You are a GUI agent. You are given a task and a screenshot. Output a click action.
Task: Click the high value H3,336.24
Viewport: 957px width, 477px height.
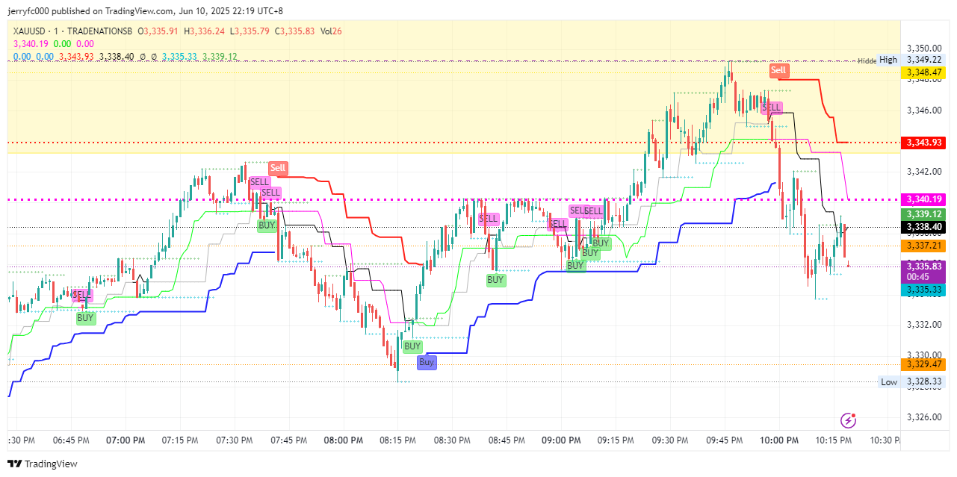[205, 31]
